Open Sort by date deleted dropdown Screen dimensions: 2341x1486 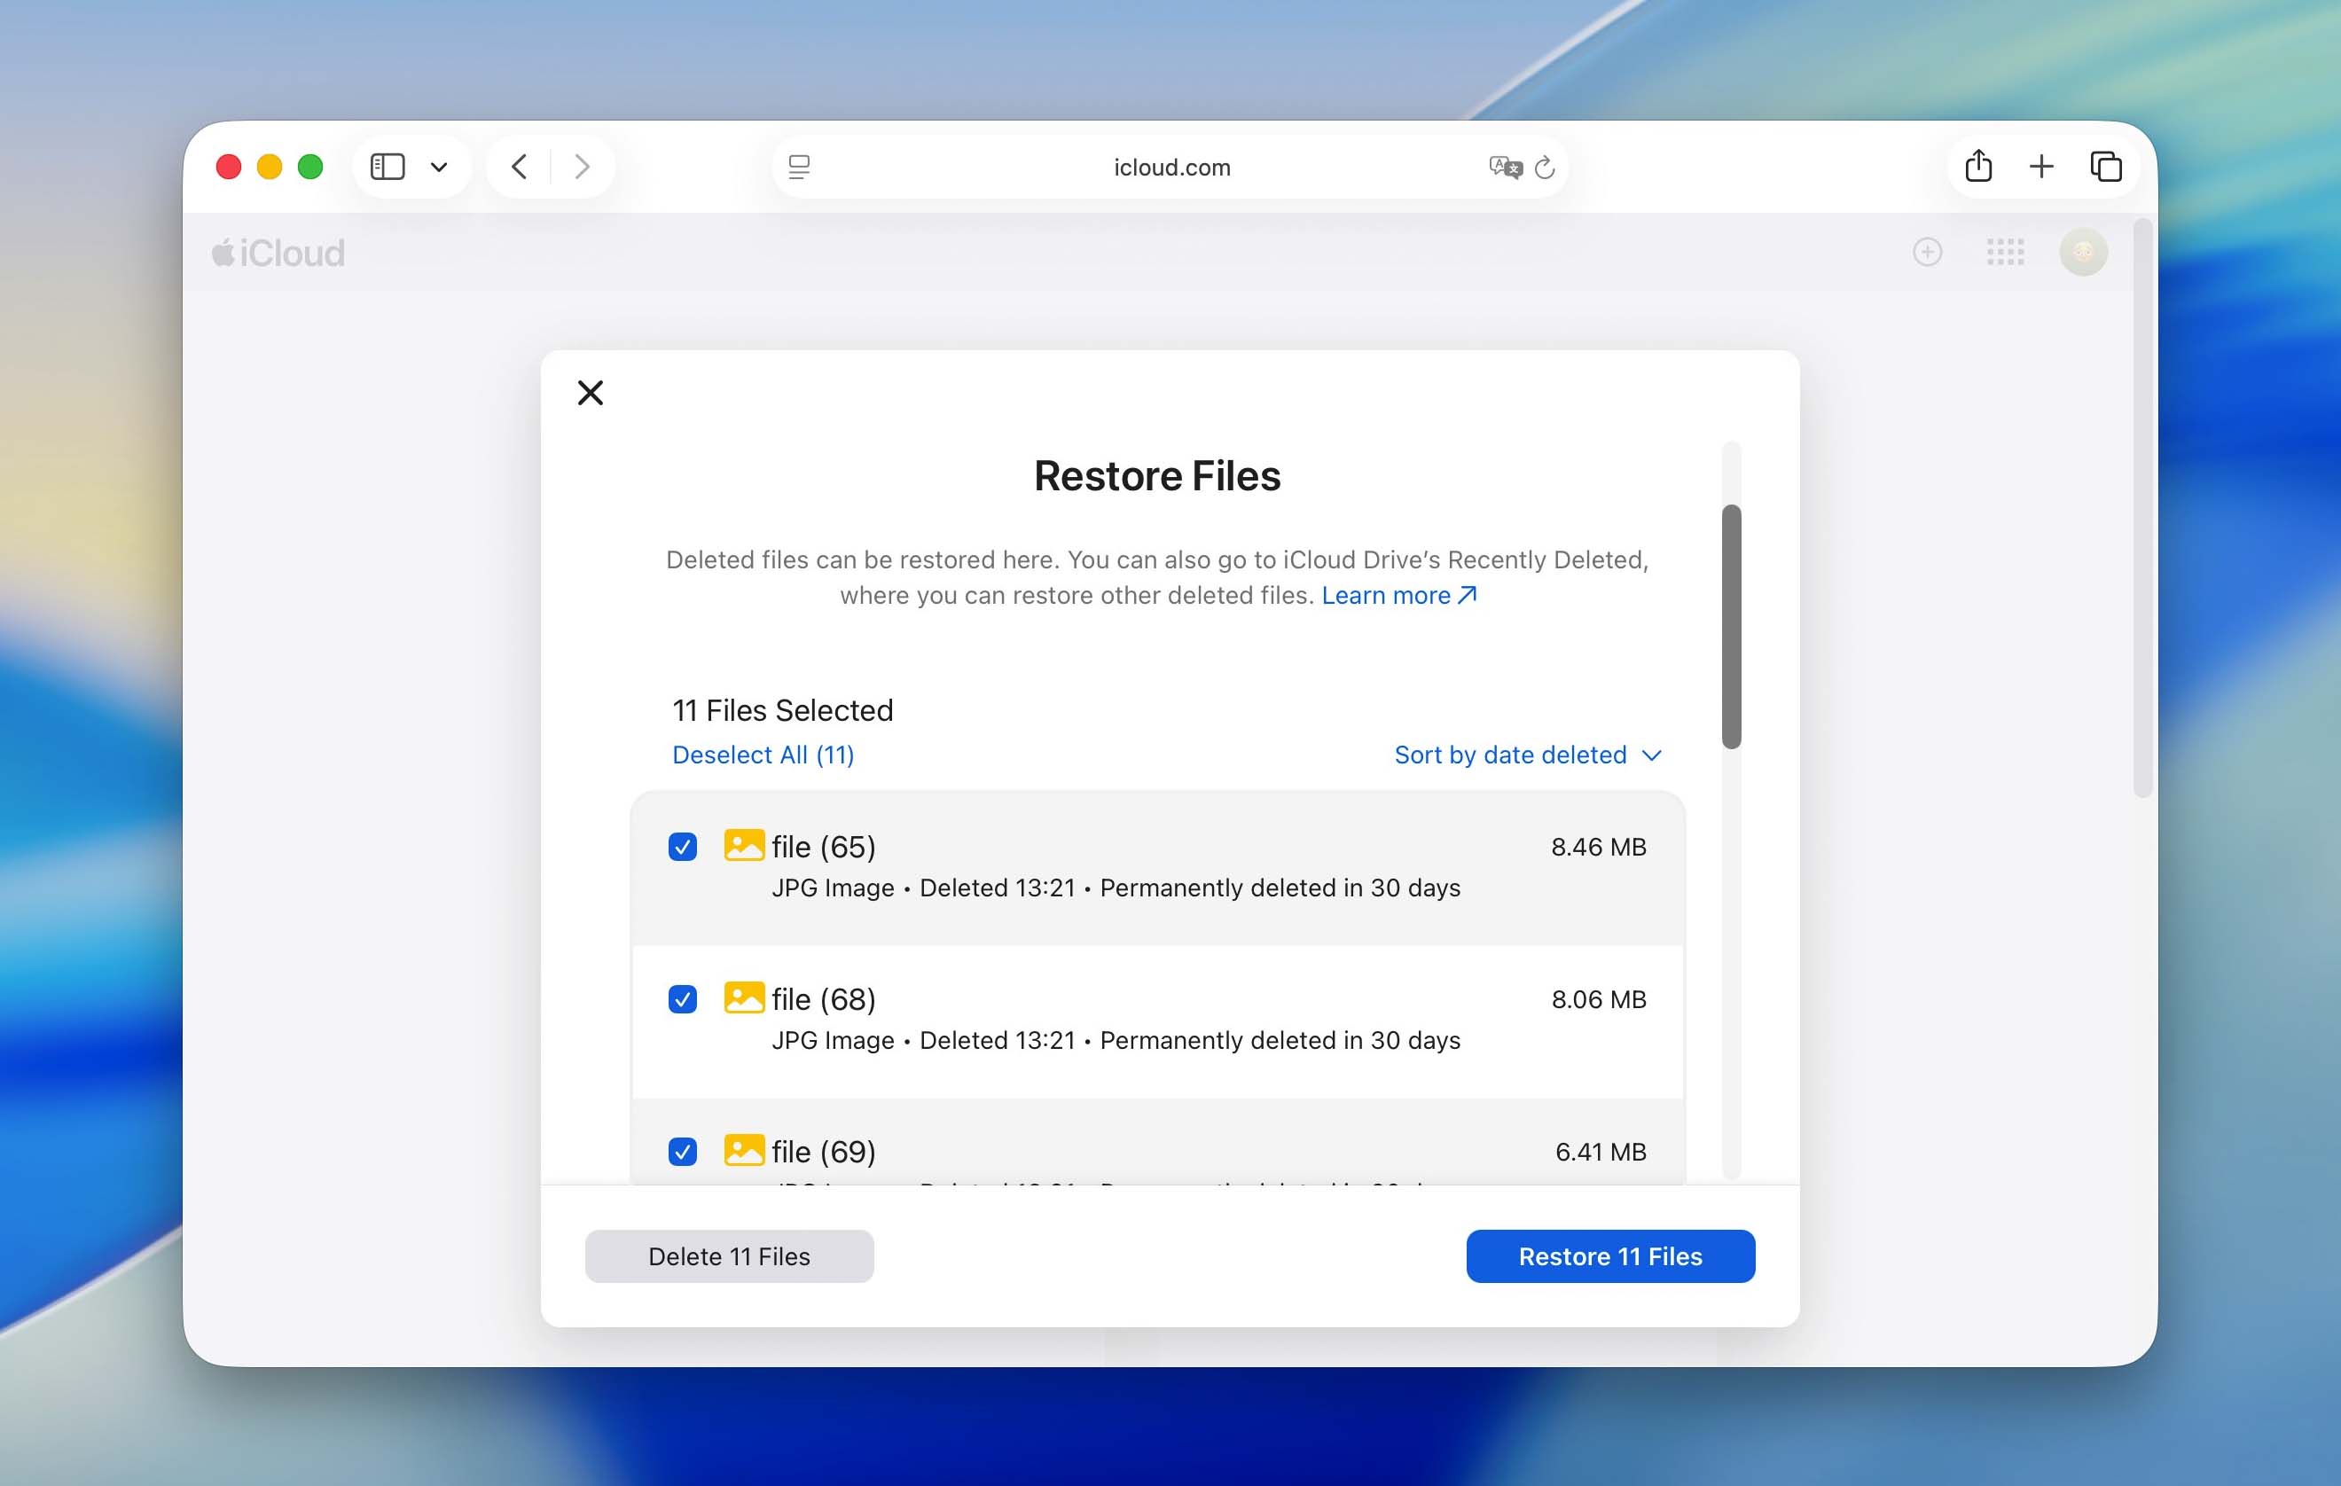[x=1527, y=755]
